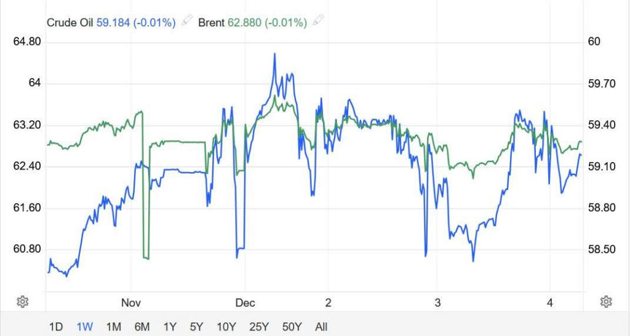This screenshot has height=336, width=630.
Task: Switch the chart to 1M range
Action: pyautogui.click(x=113, y=326)
